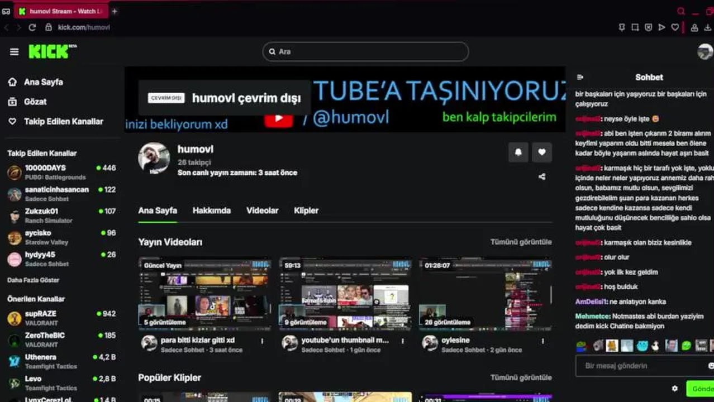Switch to the Hakkımda tab
714x402 pixels.
click(212, 210)
